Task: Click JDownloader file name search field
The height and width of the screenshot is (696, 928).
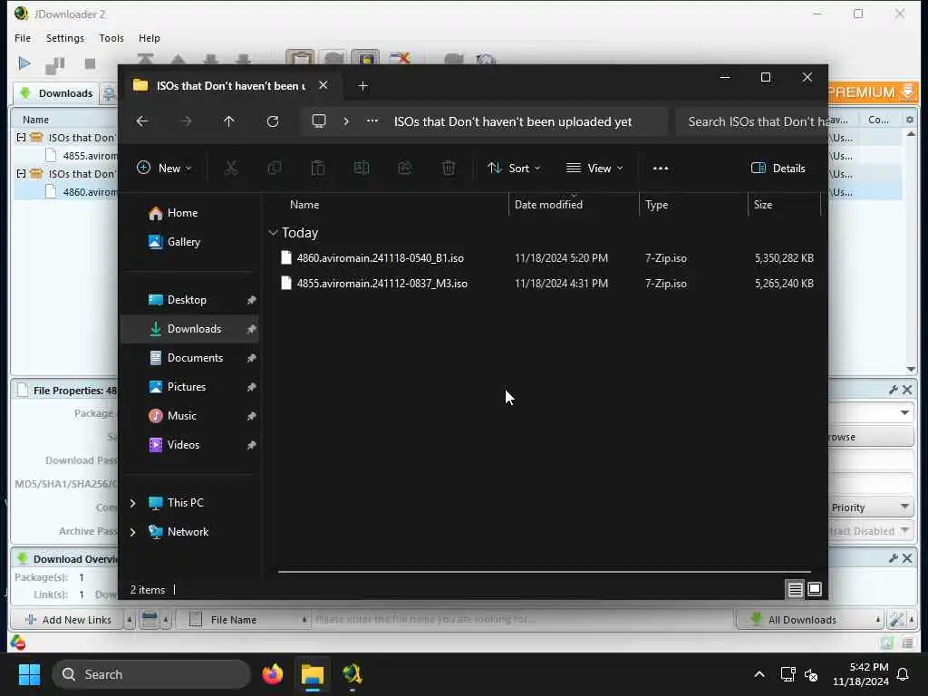Action: [521, 620]
